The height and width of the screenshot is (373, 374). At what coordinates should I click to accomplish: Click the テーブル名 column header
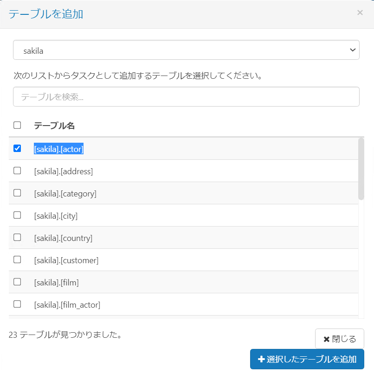[x=54, y=126]
